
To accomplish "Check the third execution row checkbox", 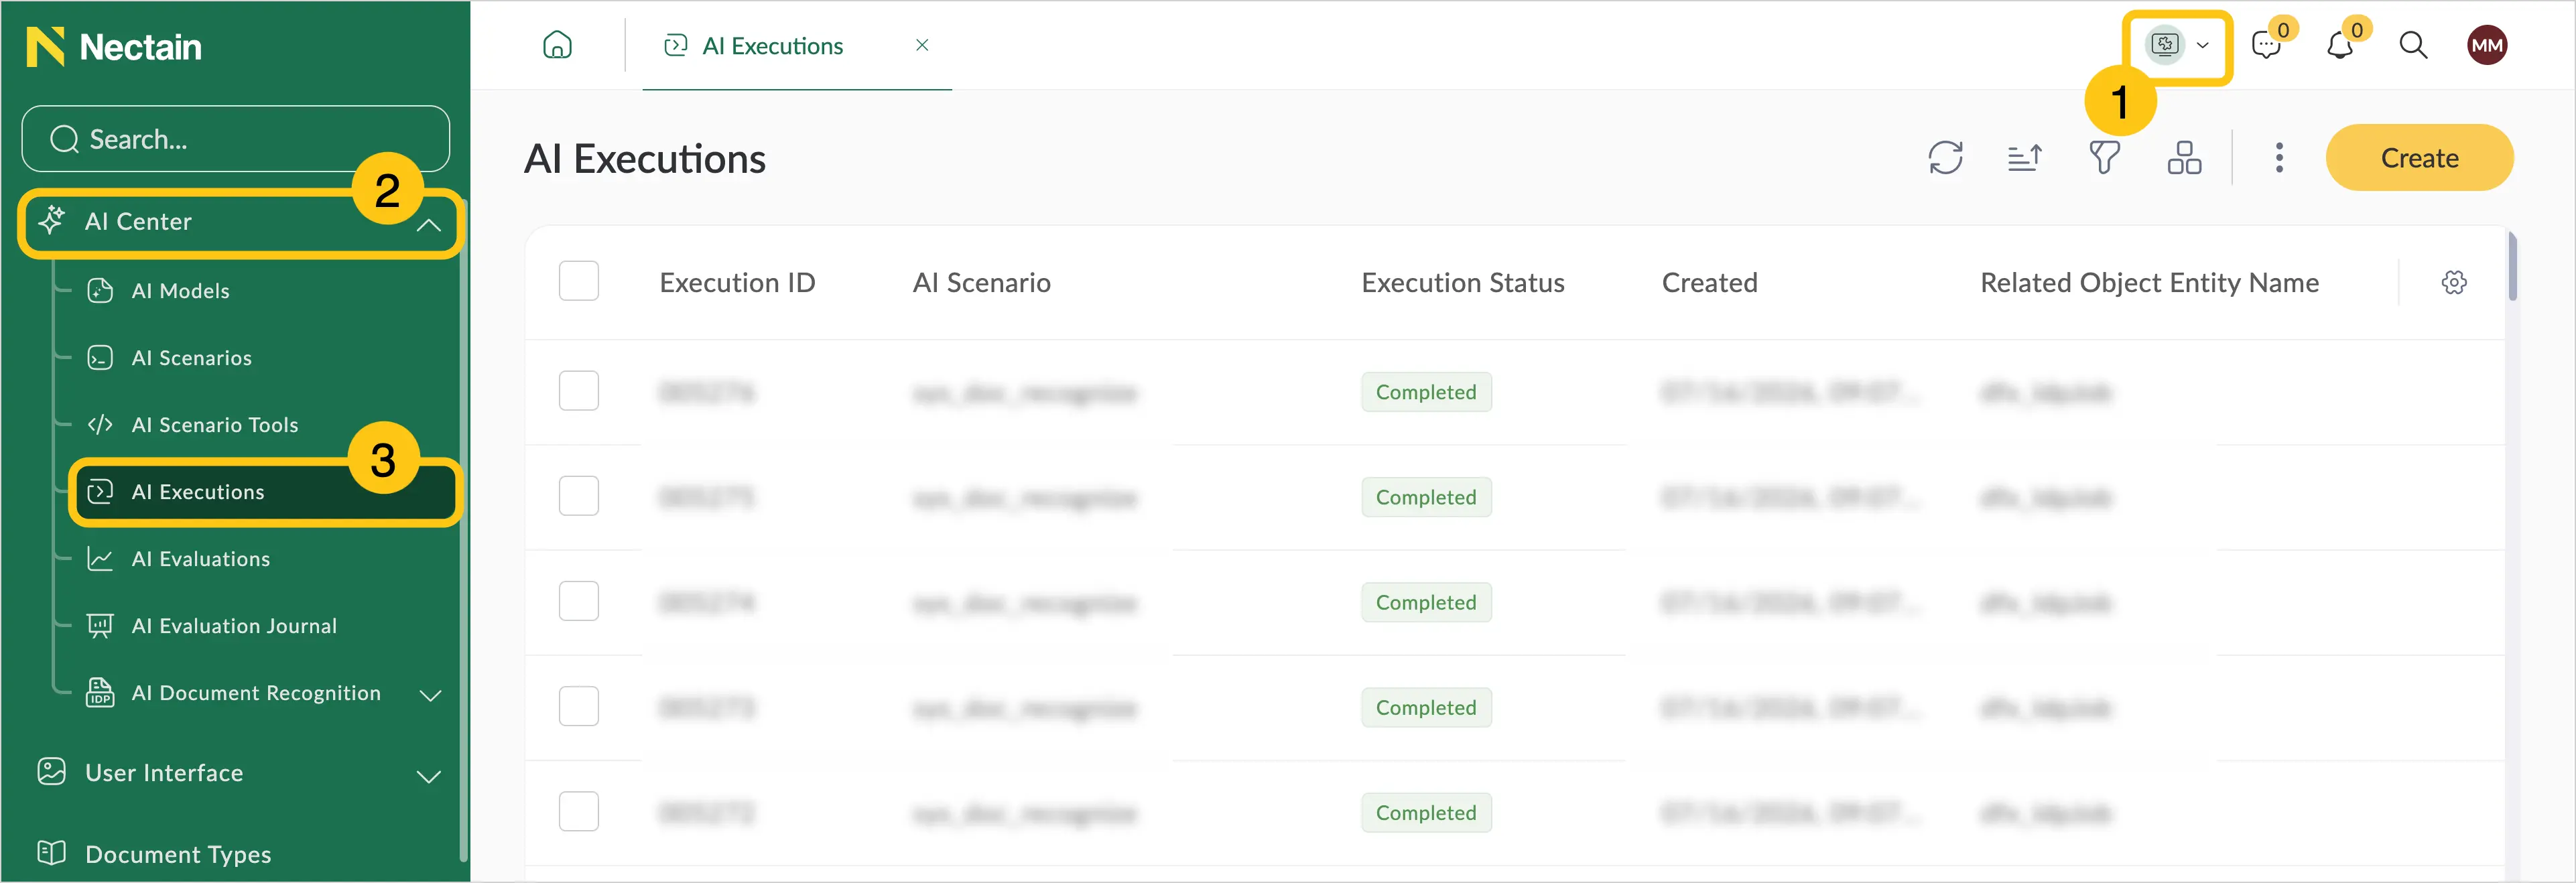I will click(x=579, y=601).
